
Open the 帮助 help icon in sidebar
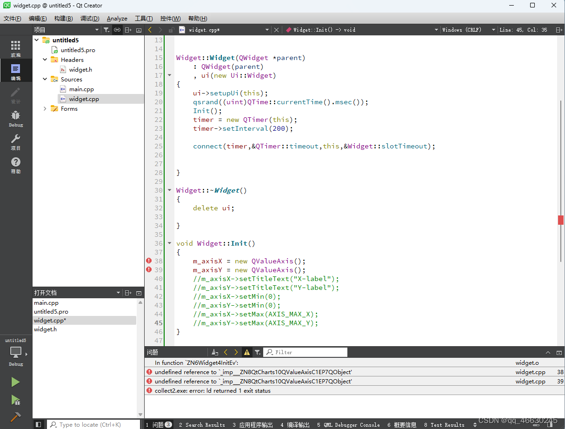pos(15,161)
